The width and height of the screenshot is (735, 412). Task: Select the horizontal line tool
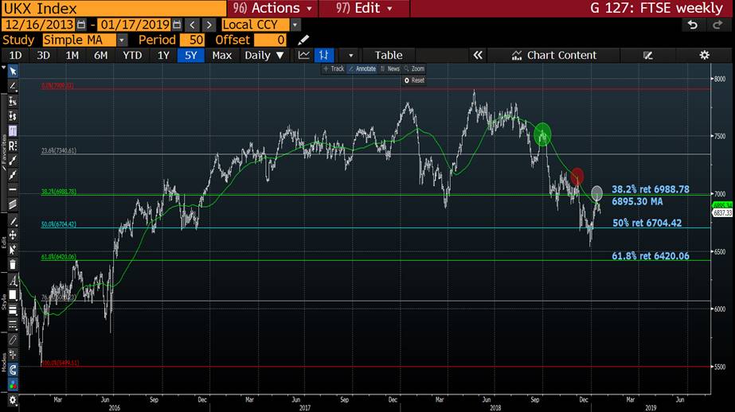point(13,189)
